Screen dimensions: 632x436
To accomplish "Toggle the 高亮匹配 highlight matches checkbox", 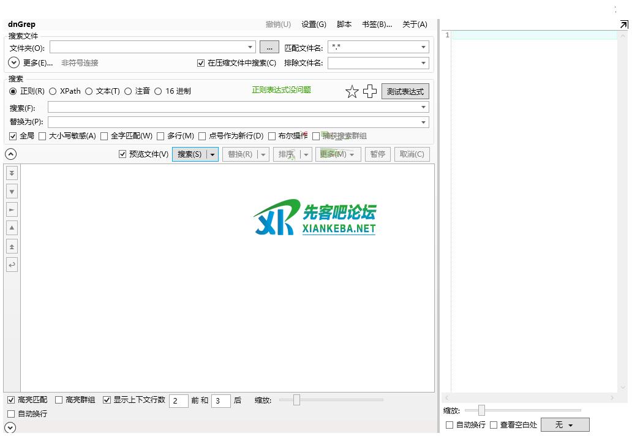I will click(x=12, y=400).
